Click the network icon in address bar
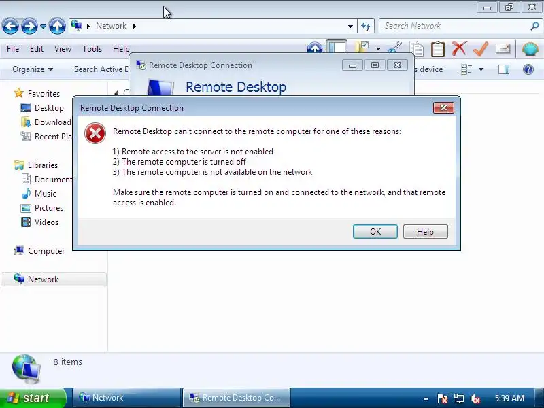Viewport: 544px width, 408px height. pyautogui.click(x=76, y=26)
